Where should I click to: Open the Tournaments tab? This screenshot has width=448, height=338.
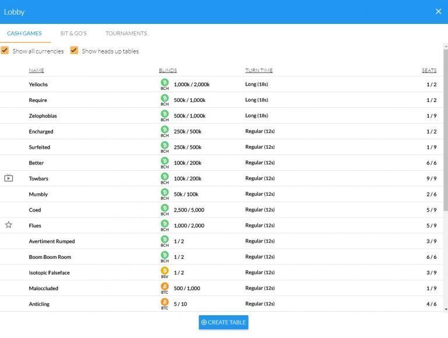(126, 33)
